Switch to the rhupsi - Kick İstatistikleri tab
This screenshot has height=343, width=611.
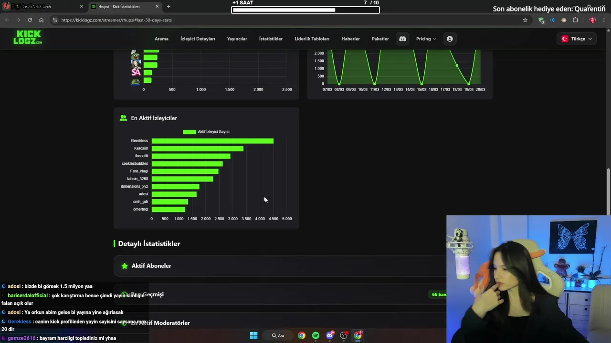pos(125,7)
